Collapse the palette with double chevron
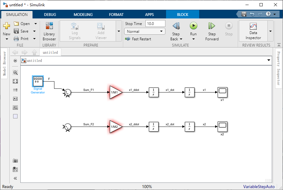283x190 pixels. pyautogui.click(x=15, y=178)
